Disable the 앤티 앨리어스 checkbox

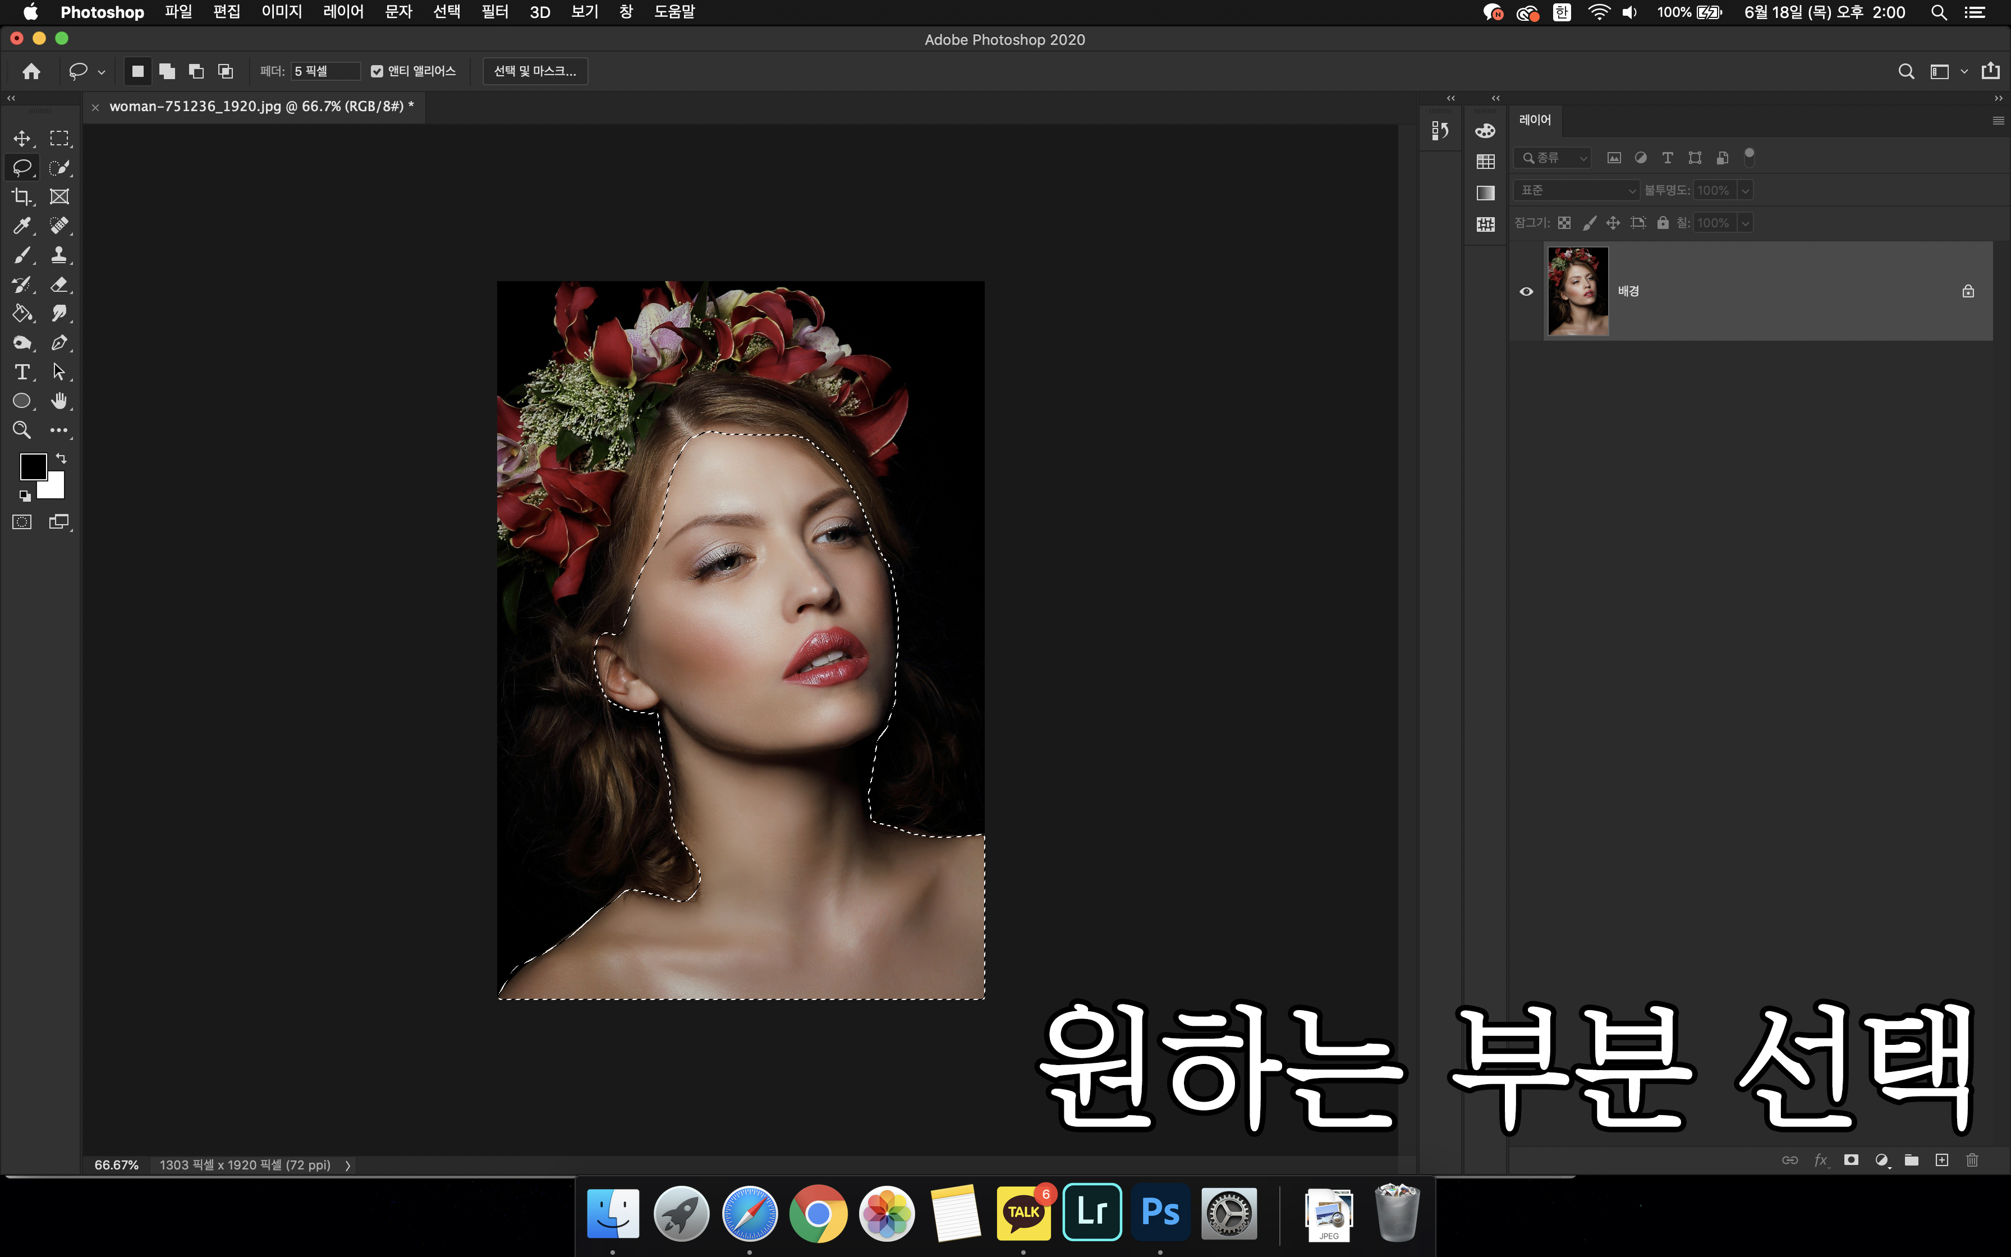coord(377,71)
